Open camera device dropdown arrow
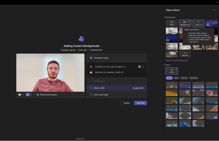The image size is (219, 141). (23, 95)
